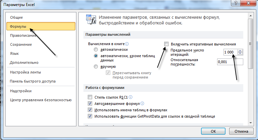Open the Надстройки category
Image resolution: width=258 pixels, height=140 pixels.
coord(21,91)
